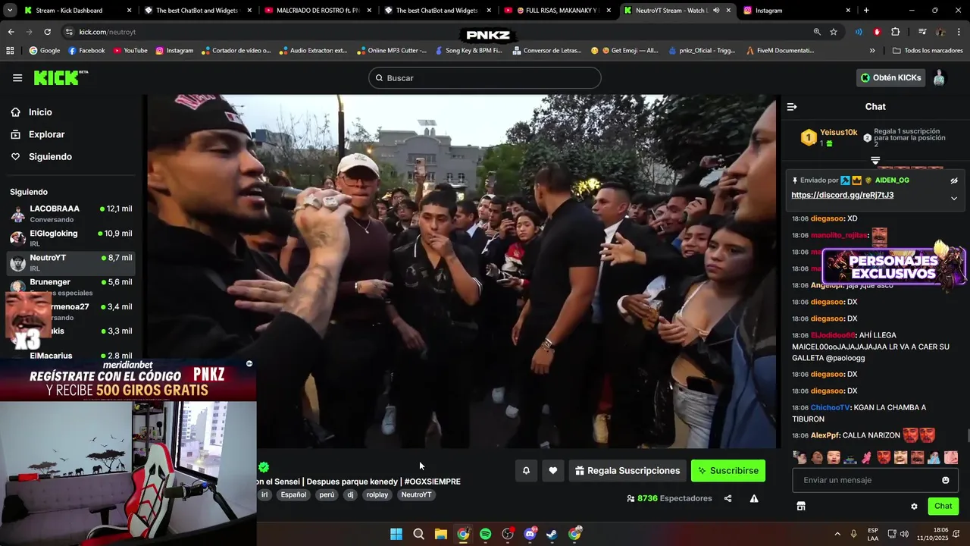Go to Inicio in sidebar

pos(40,112)
